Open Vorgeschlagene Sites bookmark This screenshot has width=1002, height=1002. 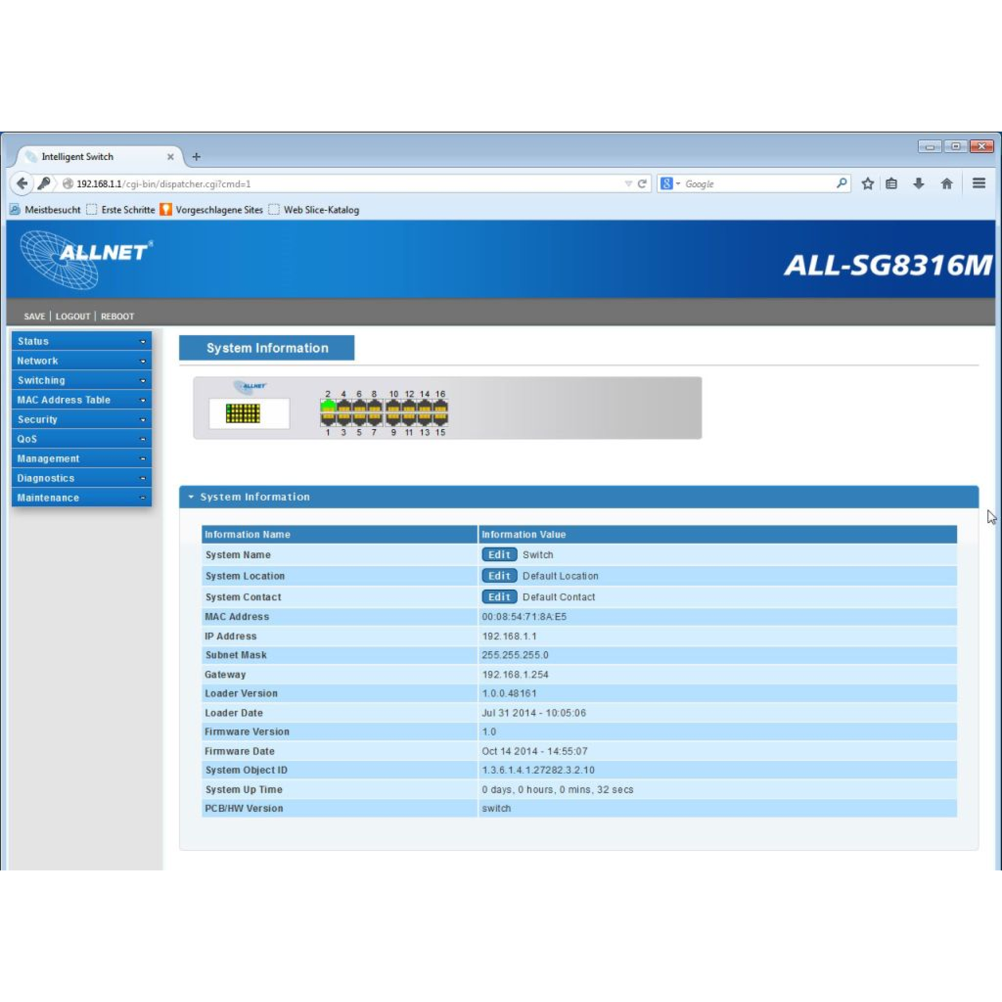212,210
